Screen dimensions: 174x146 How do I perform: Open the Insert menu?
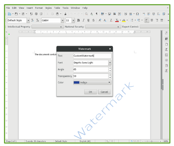coord(29,8)
